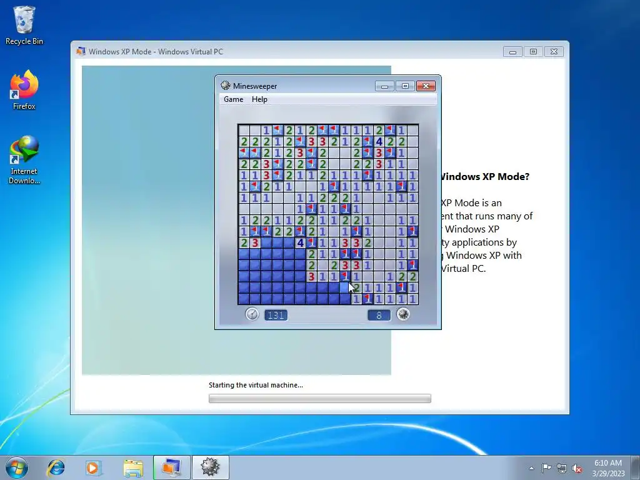Open the taskbar clock showing 6:10 AM
Viewport: 640px width, 480px height.
(608, 467)
